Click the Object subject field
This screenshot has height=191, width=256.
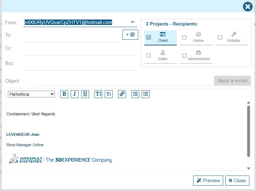[126, 81]
